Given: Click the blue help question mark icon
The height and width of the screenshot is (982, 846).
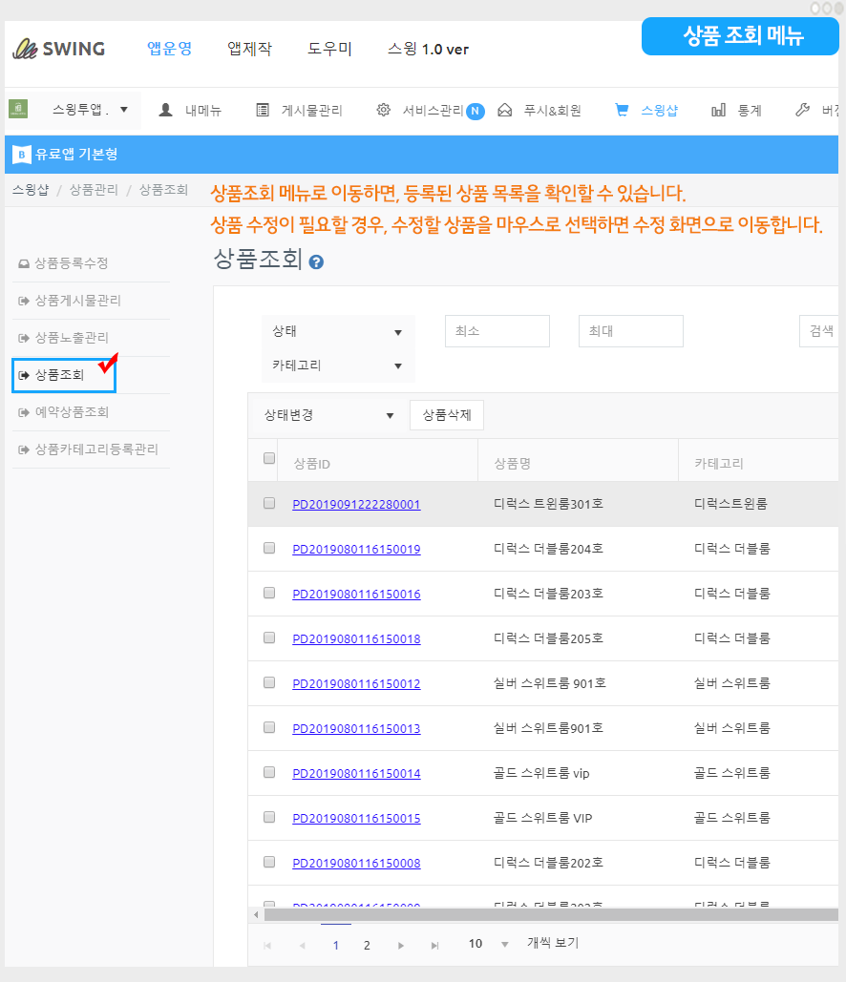Looking at the screenshot, I should pyautogui.click(x=316, y=261).
